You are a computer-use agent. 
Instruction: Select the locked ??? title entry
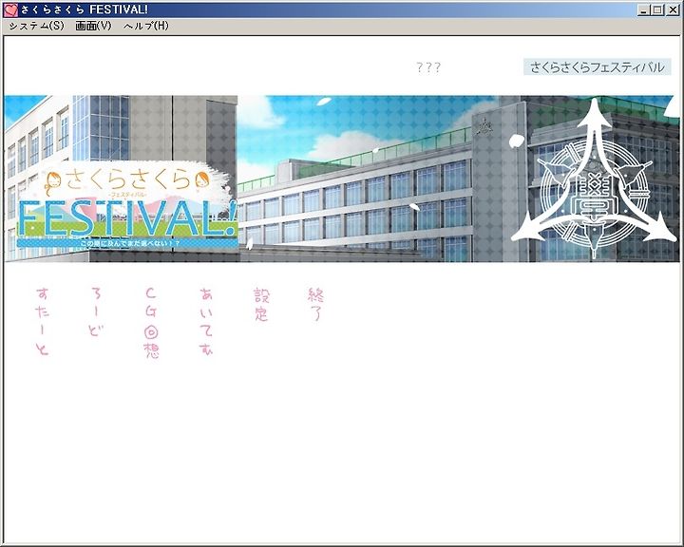[x=428, y=67]
